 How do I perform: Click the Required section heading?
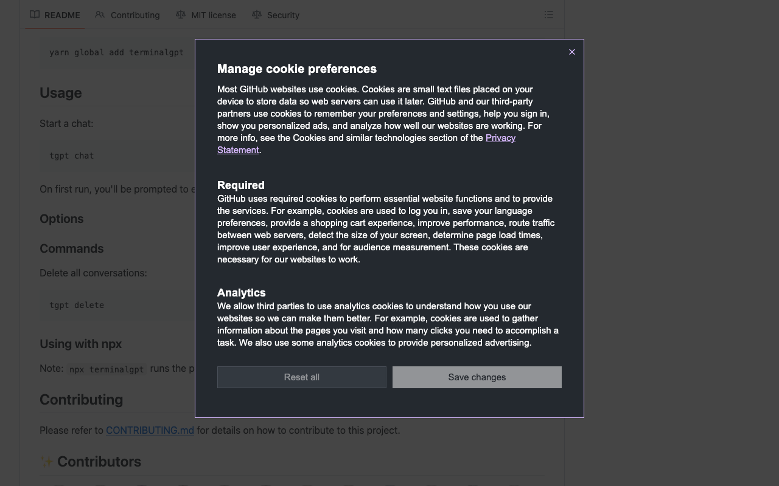coord(241,185)
